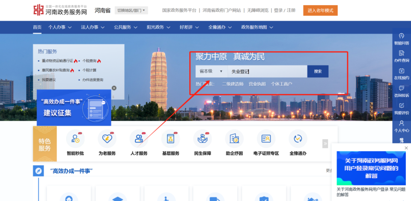Click the compass icon beside 高效办成一件事
This screenshot has width=411, height=201.
tap(38, 171)
